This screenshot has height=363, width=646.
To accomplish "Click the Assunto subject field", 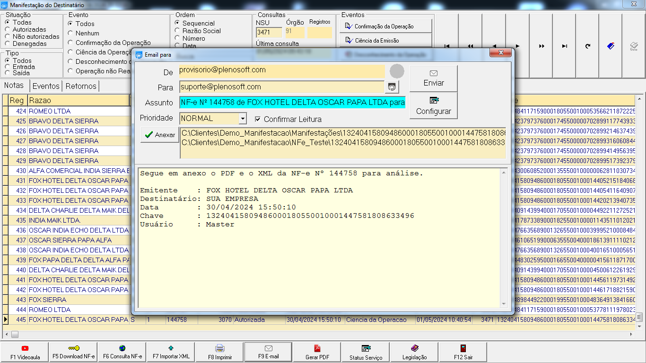I will (x=292, y=103).
